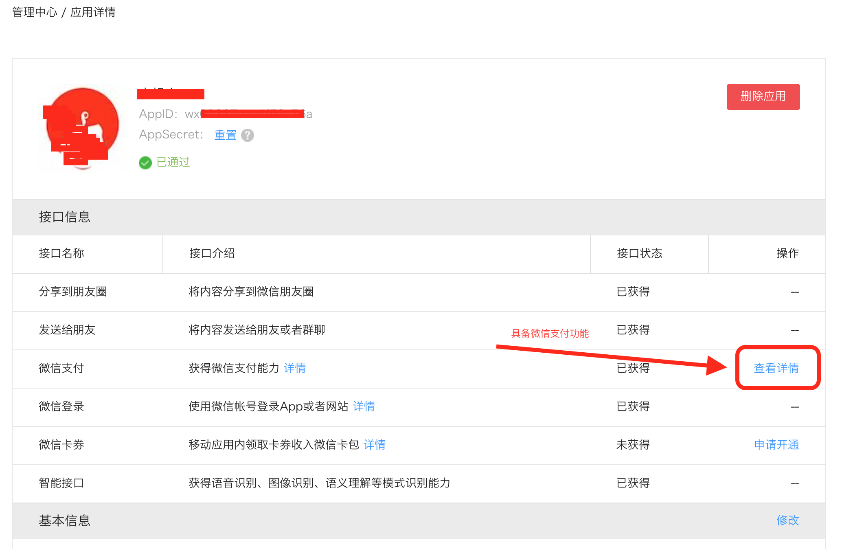Click 应用详情 breadcrumb text
The width and height of the screenshot is (842, 549).
pos(93,12)
